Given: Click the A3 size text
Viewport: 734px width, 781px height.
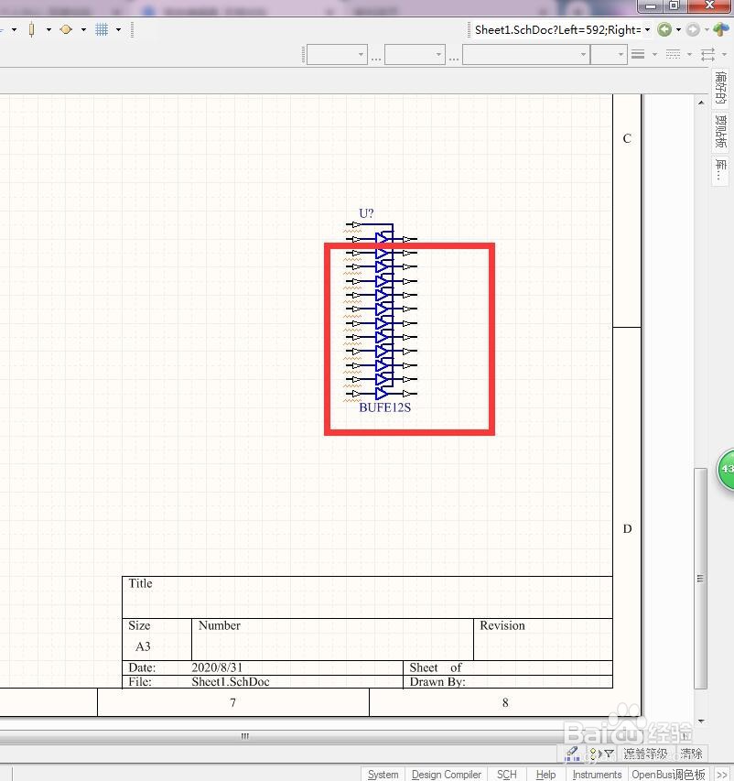Looking at the screenshot, I should (143, 646).
